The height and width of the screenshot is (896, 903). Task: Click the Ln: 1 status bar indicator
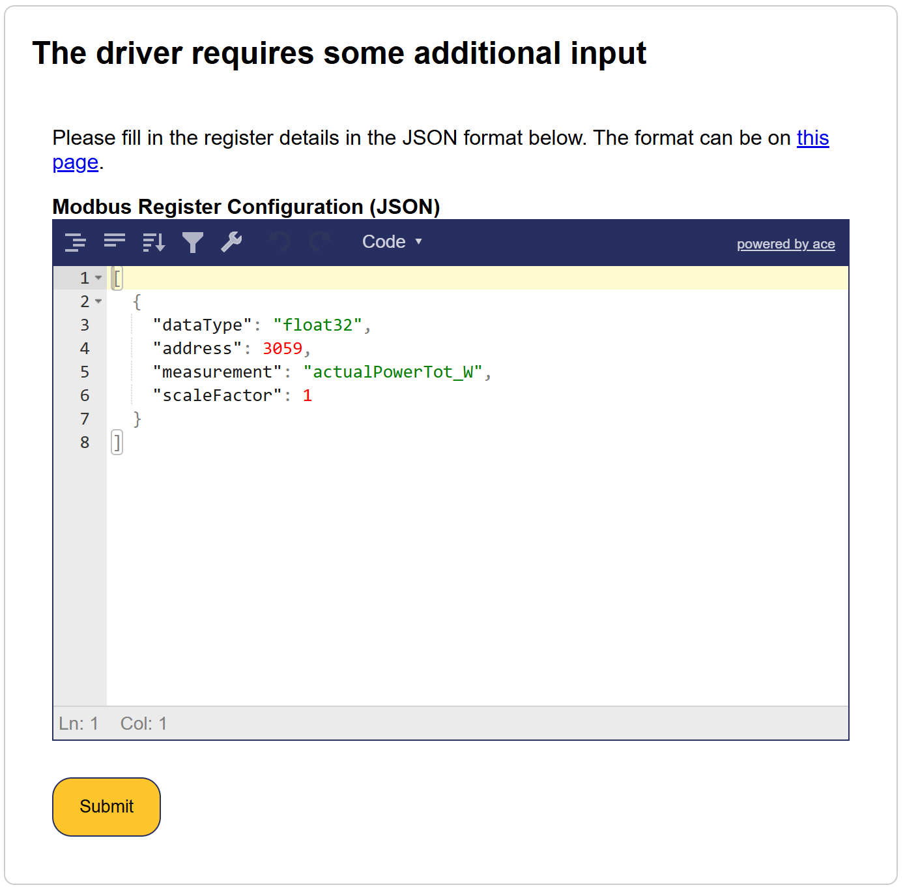79,723
